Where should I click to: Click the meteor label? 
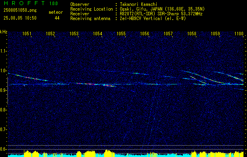point(56,13)
